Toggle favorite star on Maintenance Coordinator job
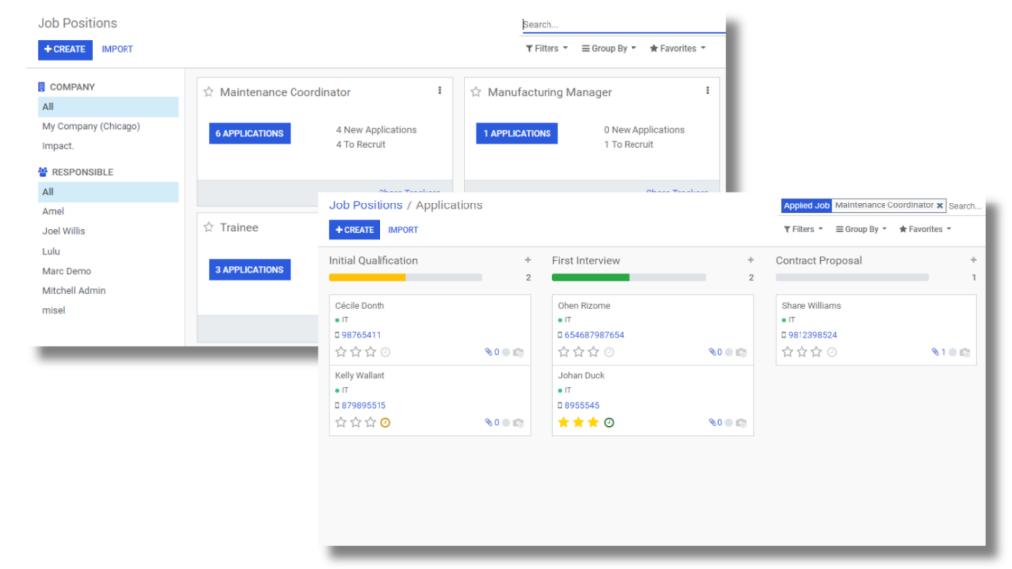Viewport: 1012px width, 569px height. (209, 92)
